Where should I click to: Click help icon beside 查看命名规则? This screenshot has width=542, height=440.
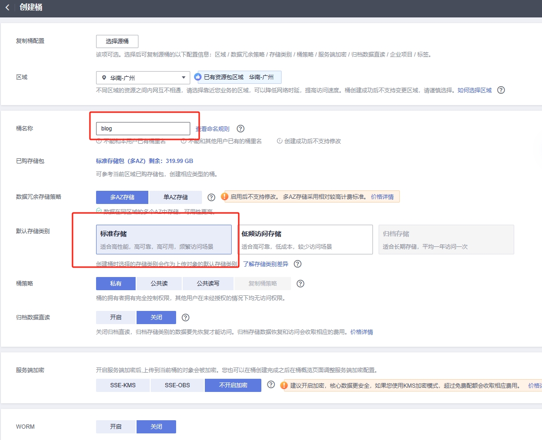click(x=241, y=129)
